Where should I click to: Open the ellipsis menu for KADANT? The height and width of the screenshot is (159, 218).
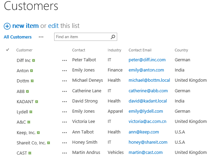pos(64,102)
